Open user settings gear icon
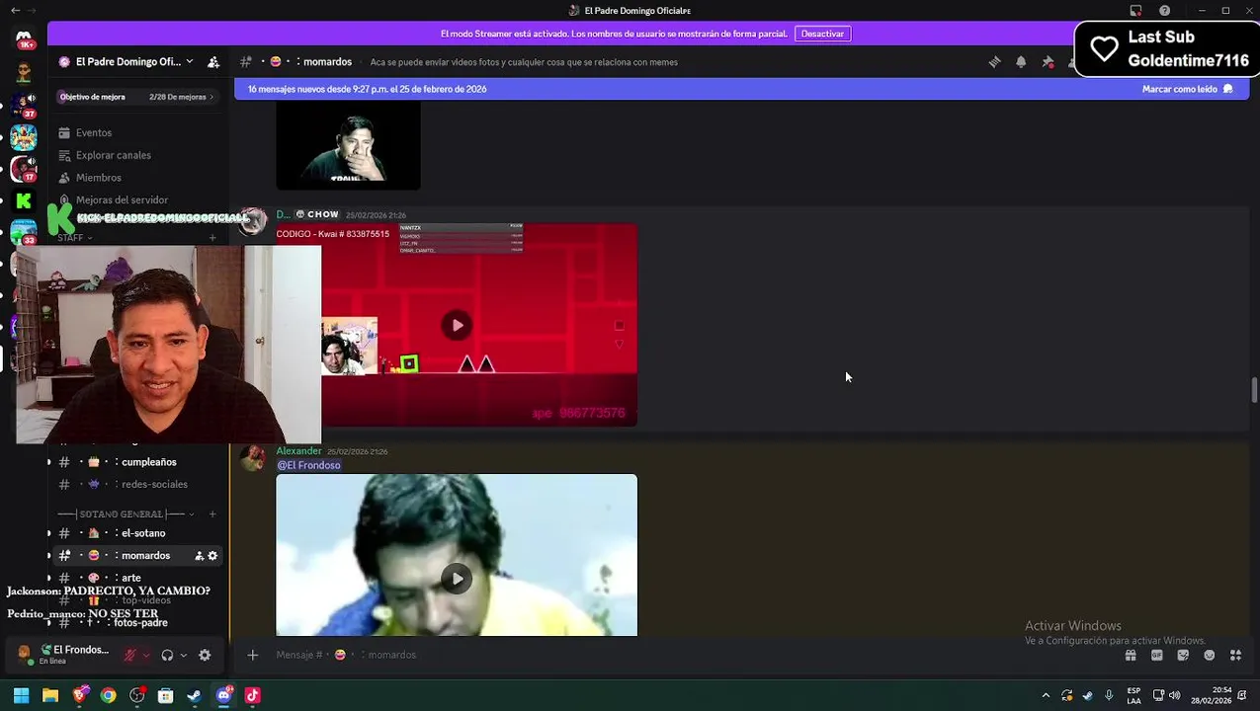The image size is (1260, 711). 205,655
